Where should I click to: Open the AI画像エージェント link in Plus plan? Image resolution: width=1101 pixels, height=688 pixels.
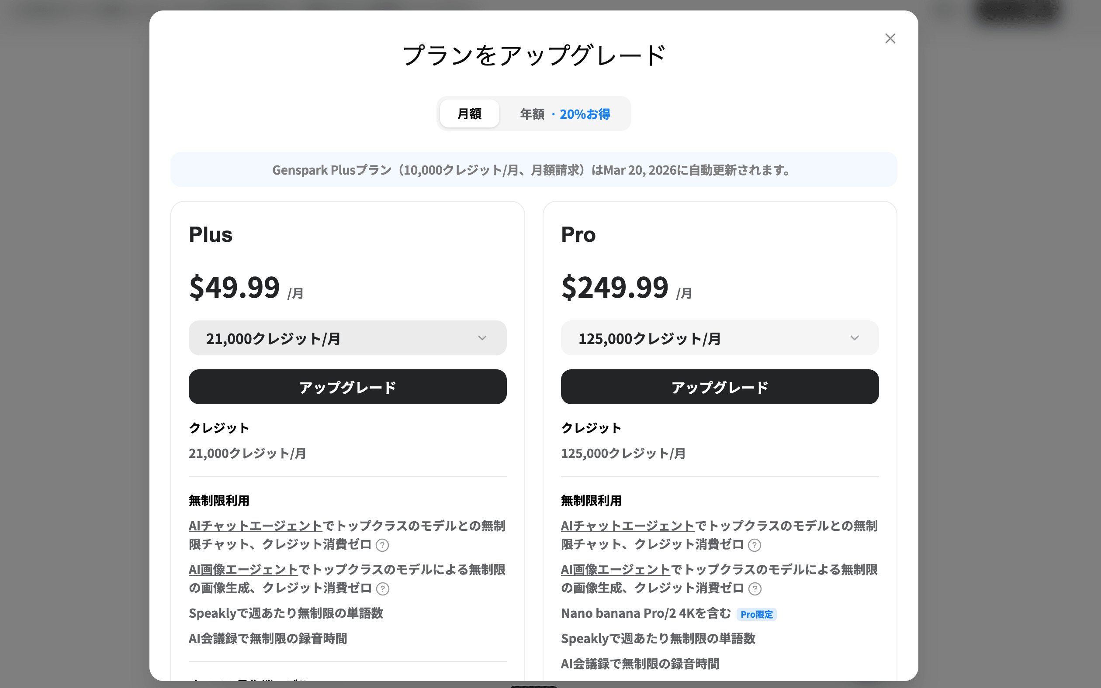pyautogui.click(x=243, y=570)
